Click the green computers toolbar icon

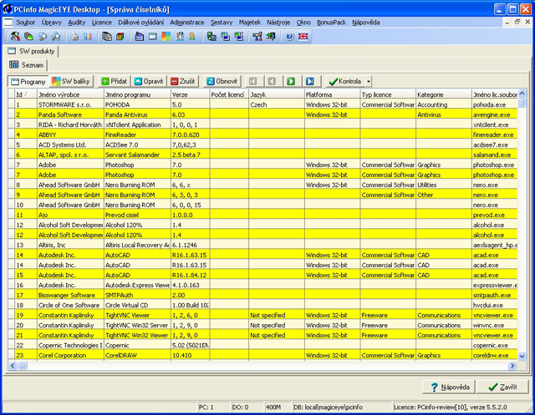[211, 36]
